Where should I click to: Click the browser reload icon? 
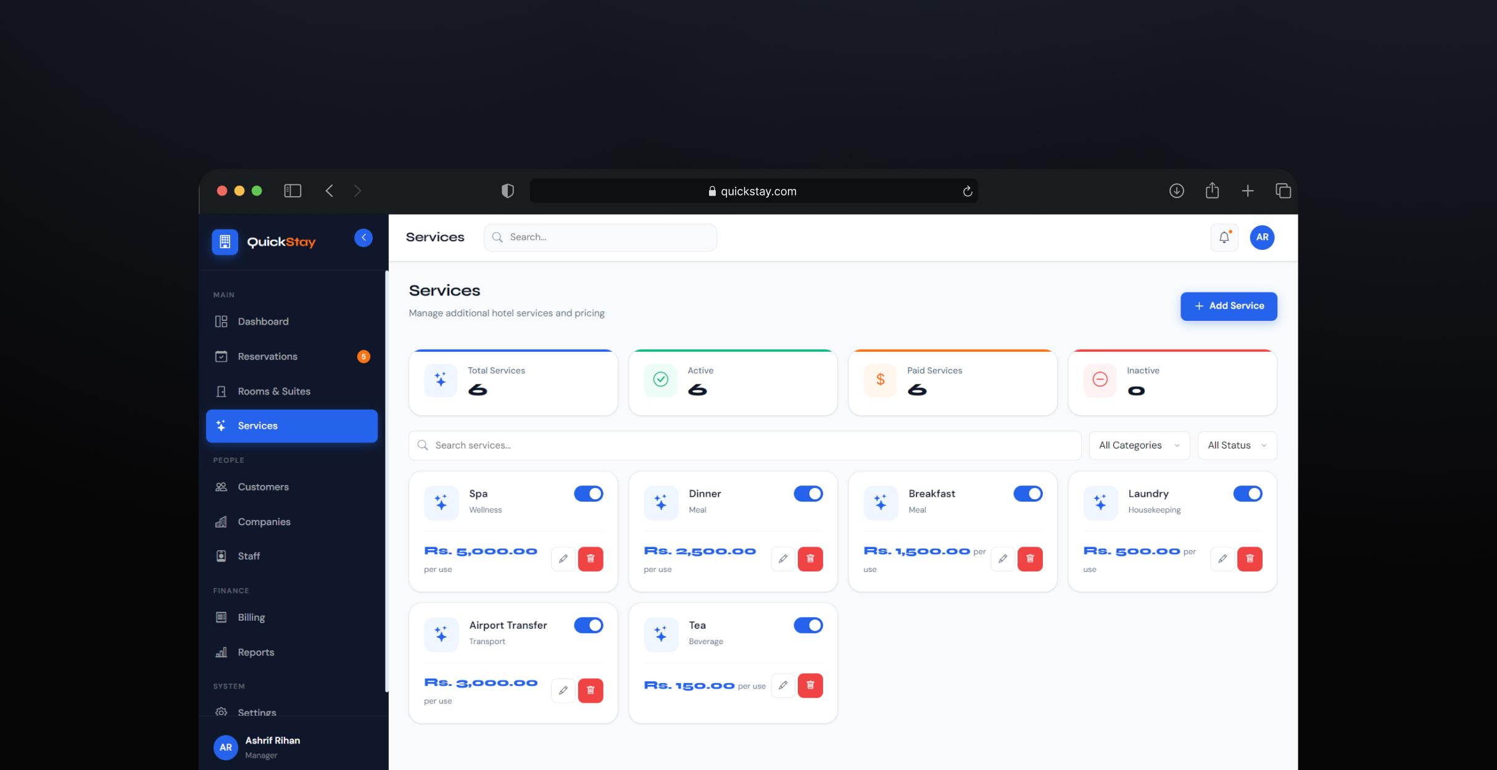pyautogui.click(x=968, y=191)
